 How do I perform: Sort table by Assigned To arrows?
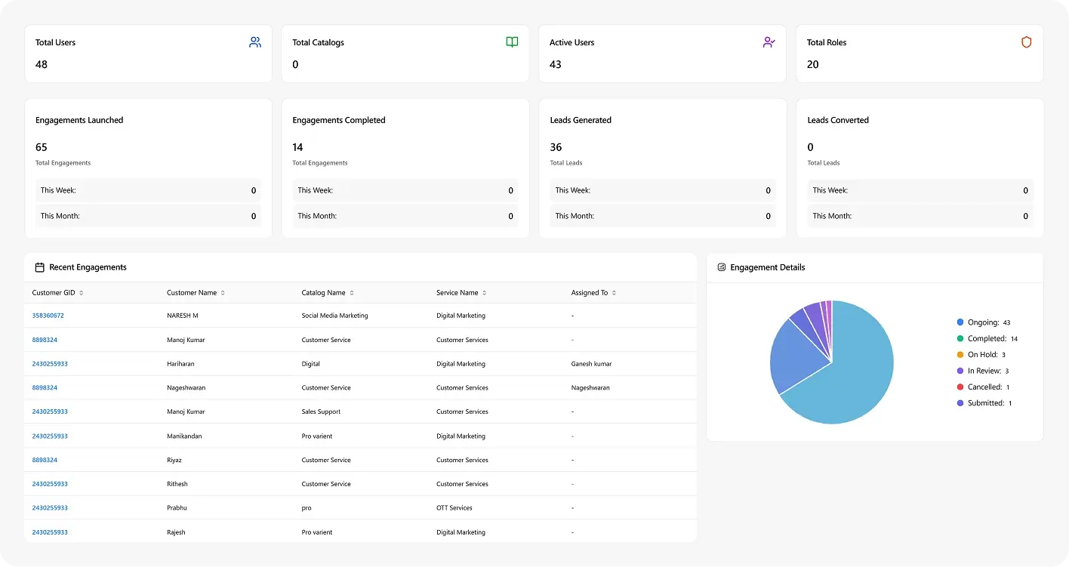(614, 293)
